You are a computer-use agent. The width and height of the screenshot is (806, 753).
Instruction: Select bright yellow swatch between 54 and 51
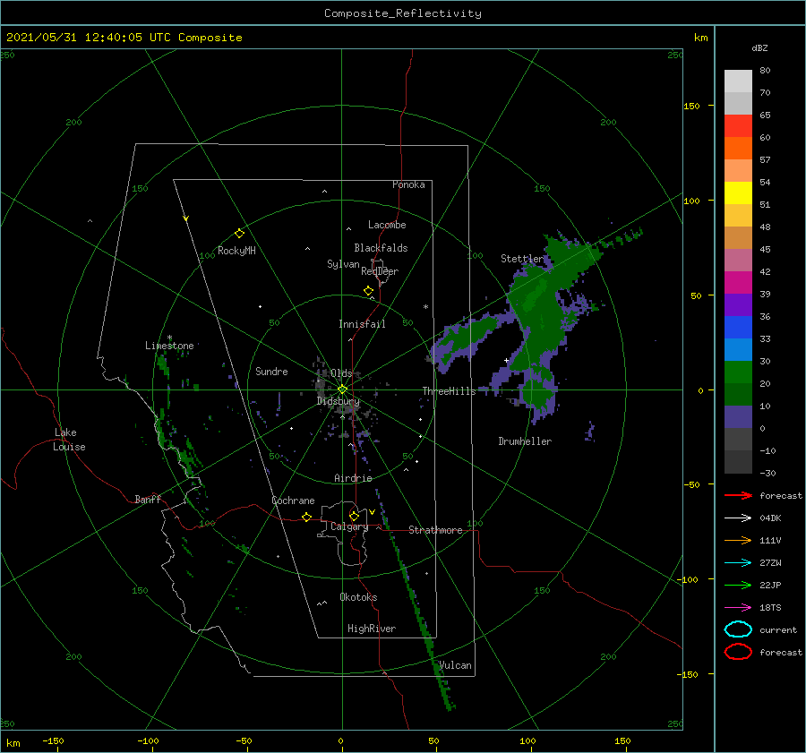(x=738, y=193)
